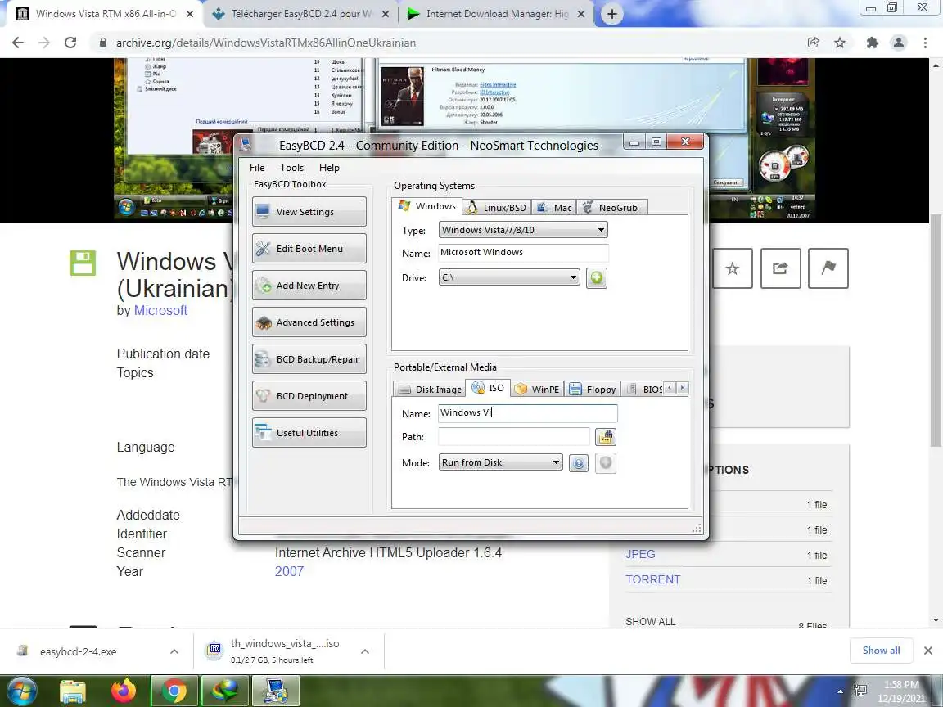
Task: Click archive.org share item button
Action: point(780,268)
